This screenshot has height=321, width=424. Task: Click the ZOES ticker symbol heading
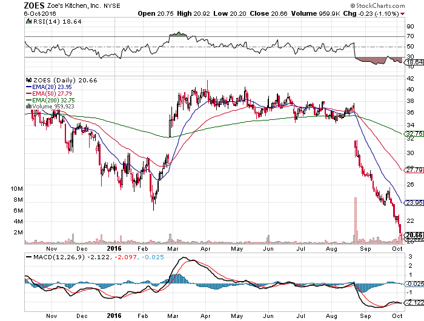[x=34, y=5]
